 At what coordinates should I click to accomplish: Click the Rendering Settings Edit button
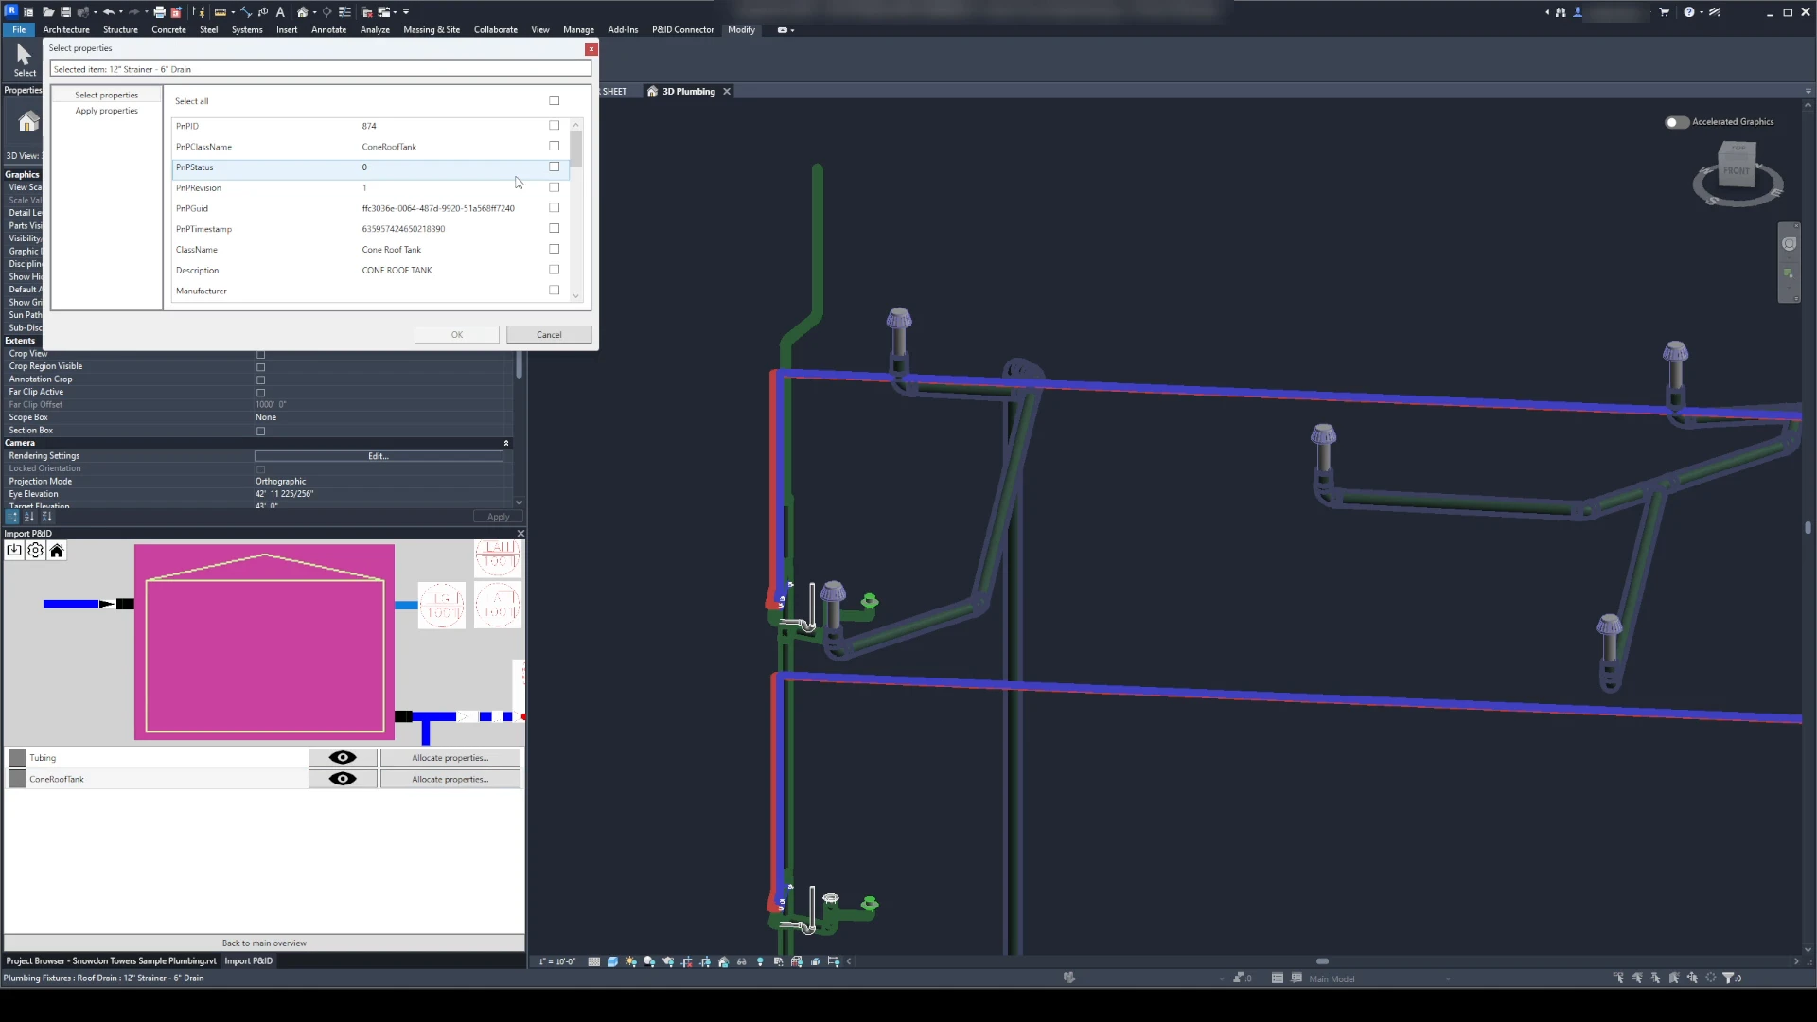pos(379,456)
